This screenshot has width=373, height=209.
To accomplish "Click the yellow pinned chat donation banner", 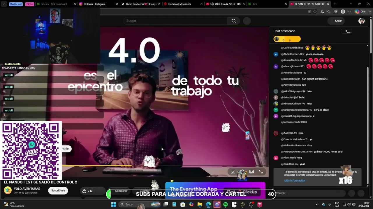I will (287, 39).
